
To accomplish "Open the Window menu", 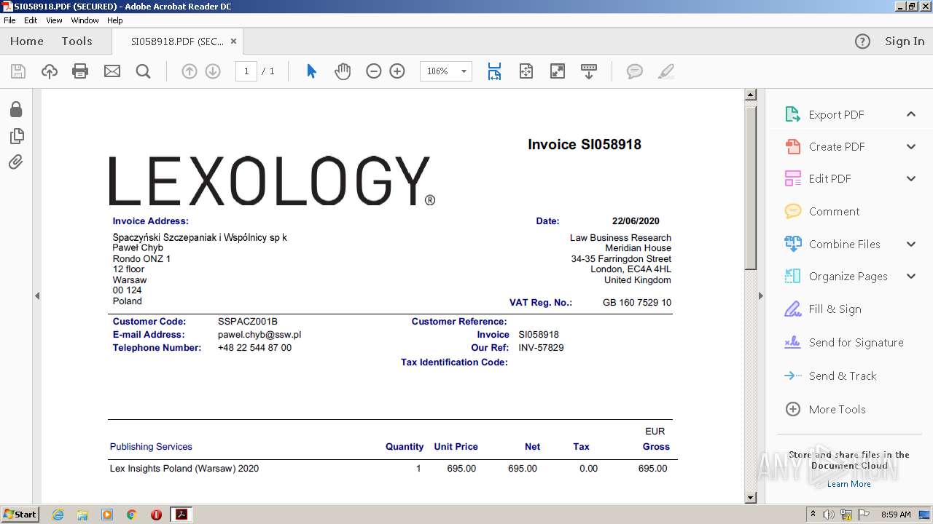I will (x=85, y=20).
